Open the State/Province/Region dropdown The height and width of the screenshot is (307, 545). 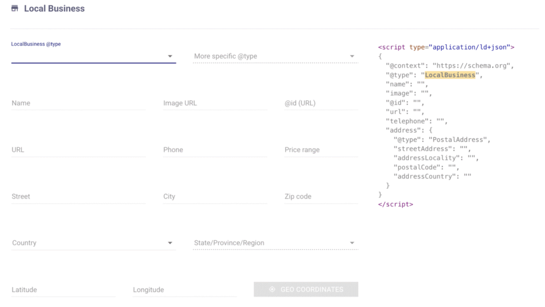(276, 243)
